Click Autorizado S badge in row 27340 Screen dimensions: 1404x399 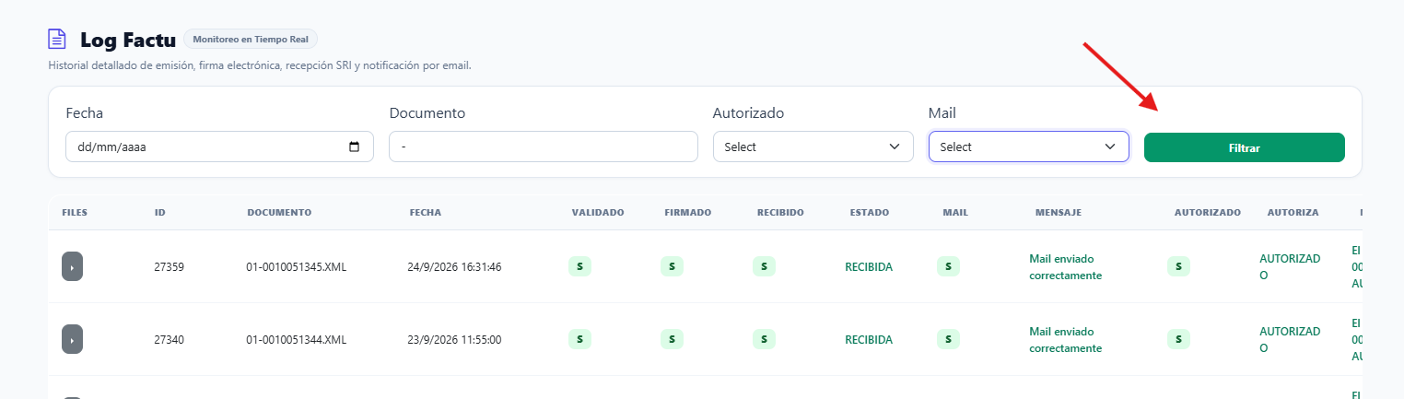pos(1178,339)
